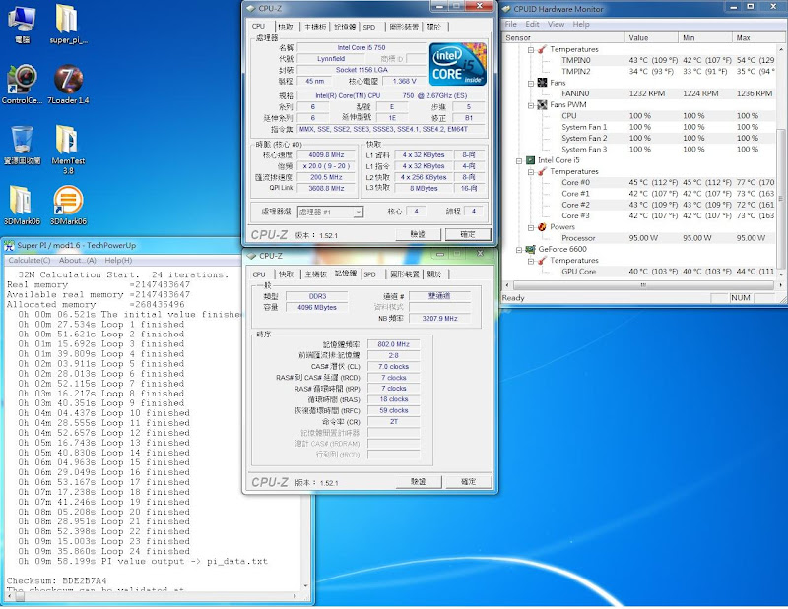
Task: Select the Fans node icon in Hardware Monitor
Action: [542, 83]
